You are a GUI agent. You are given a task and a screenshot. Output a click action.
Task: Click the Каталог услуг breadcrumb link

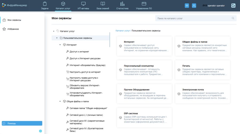pyautogui.click(x=123, y=31)
